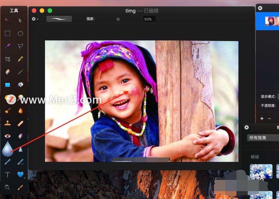Select the Red Eye tool
279x199 pixels.
coord(8,136)
